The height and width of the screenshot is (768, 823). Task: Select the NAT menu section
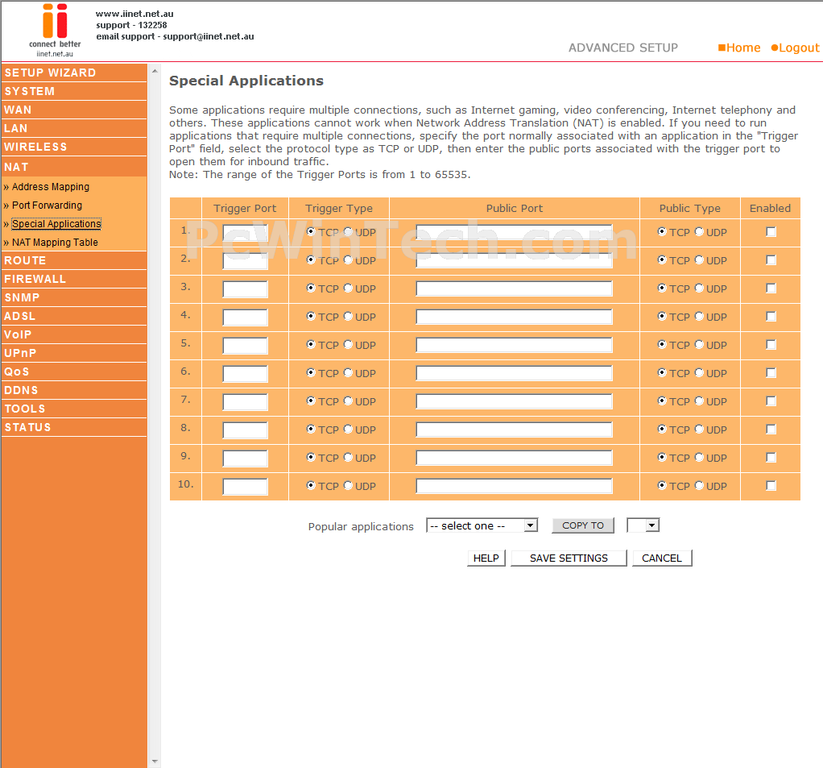74,167
